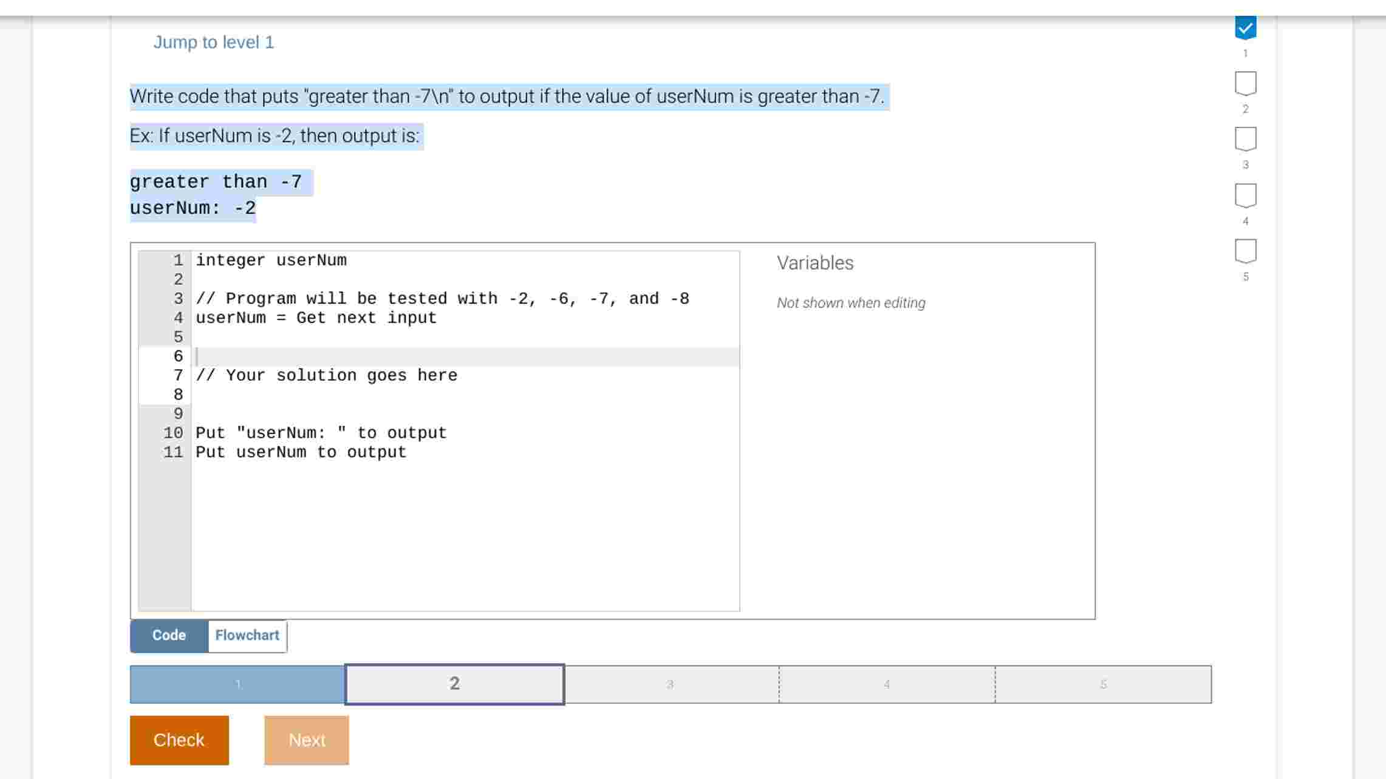Select the level 4 shield indicator on the right

1246,195
